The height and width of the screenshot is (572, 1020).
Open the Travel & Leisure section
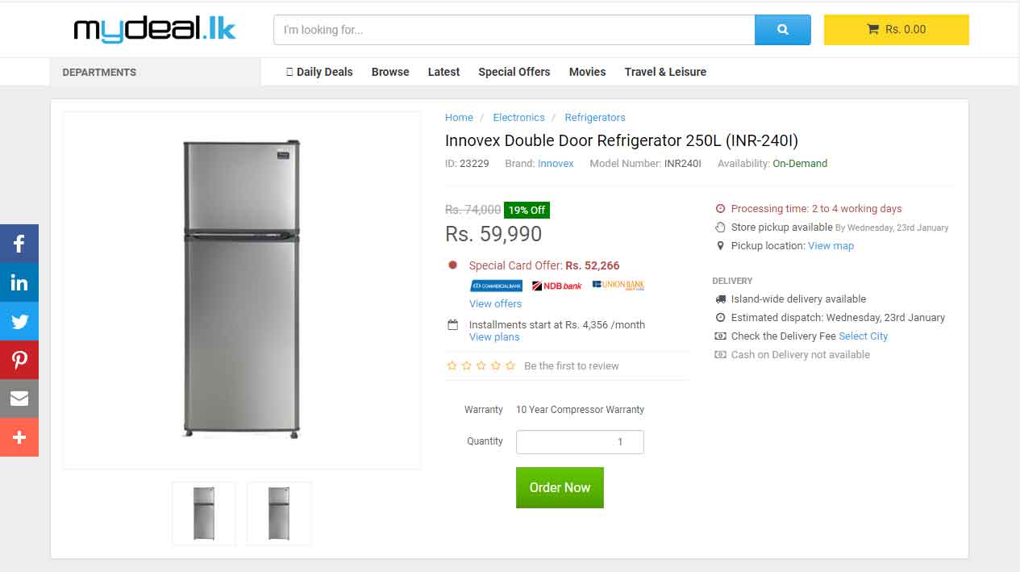pos(665,72)
